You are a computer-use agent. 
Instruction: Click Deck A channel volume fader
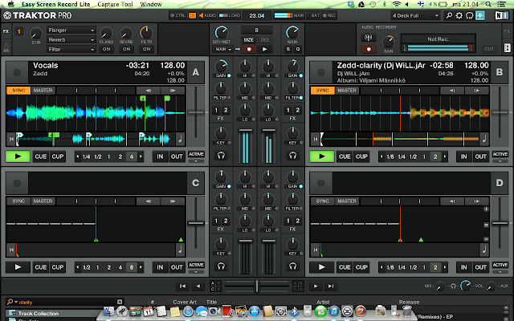[x=245, y=130]
